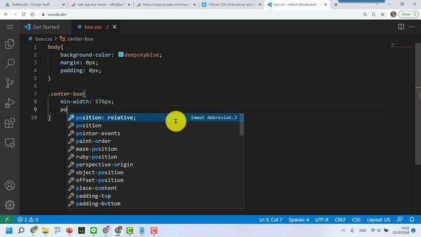Image resolution: width=421 pixels, height=237 pixels.
Task: Change indentation via 'Spaces: 4'
Action: point(299,219)
